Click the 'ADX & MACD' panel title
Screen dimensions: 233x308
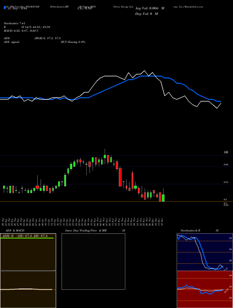click(x=15, y=231)
